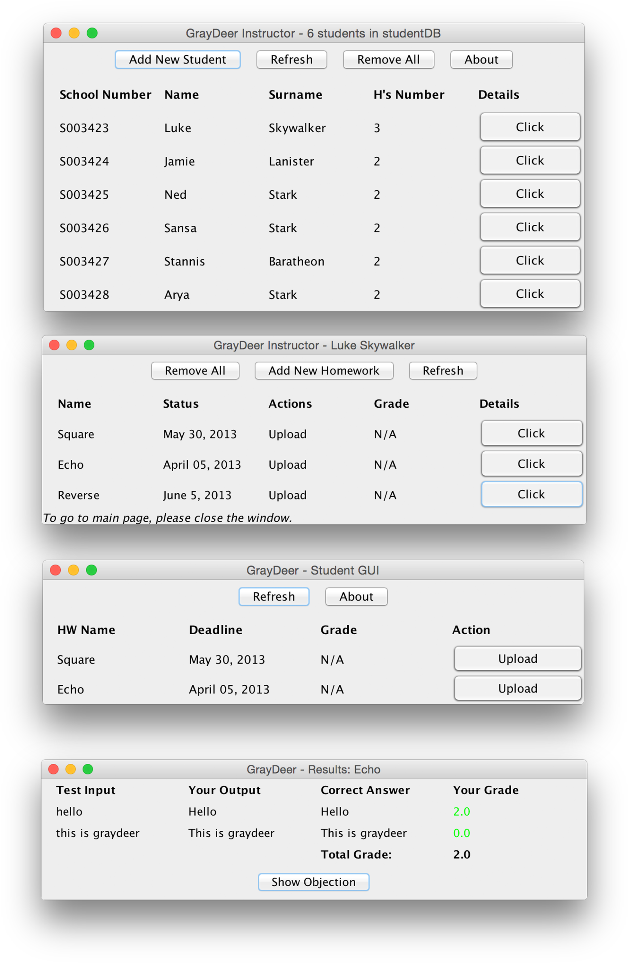Refresh the Student GUI window
Screen dimensions: 642x963
tap(273, 596)
